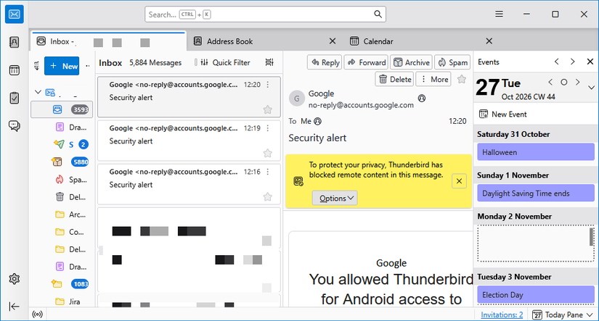The image size is (599, 321).
Task: Close the Calendar tab
Action: (x=489, y=41)
